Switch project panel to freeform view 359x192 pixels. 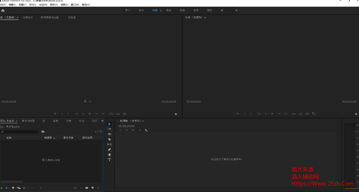coord(19,188)
